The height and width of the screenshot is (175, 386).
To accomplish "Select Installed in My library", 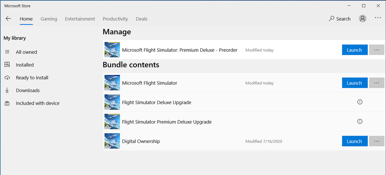I will click(x=25, y=65).
